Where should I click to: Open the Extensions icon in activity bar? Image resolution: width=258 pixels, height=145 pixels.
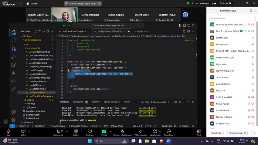pos(14,65)
